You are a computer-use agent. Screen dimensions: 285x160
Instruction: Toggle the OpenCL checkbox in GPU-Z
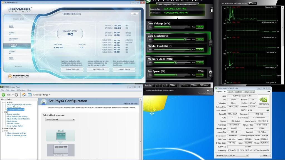pos(229,150)
